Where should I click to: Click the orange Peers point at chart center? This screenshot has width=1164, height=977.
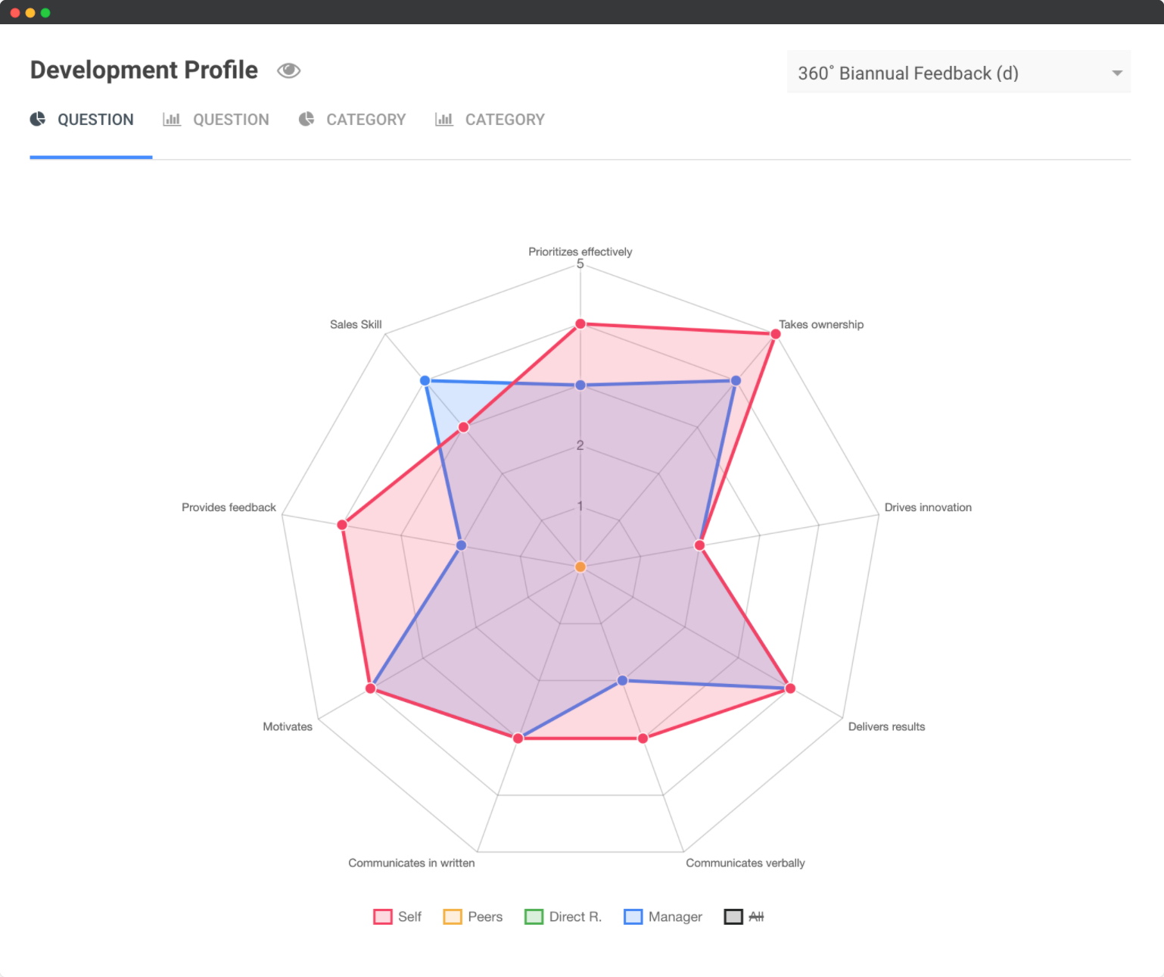[580, 567]
